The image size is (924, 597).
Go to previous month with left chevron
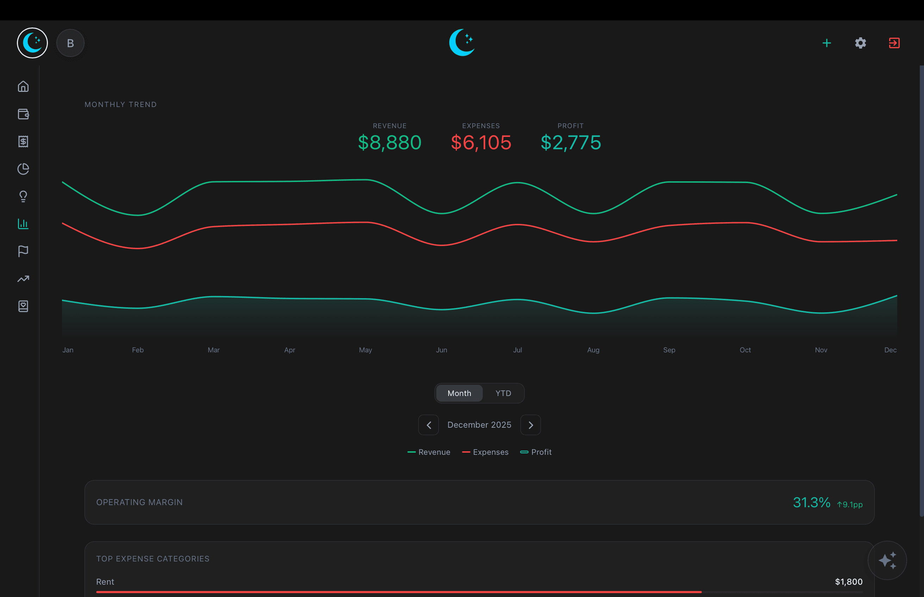click(429, 425)
